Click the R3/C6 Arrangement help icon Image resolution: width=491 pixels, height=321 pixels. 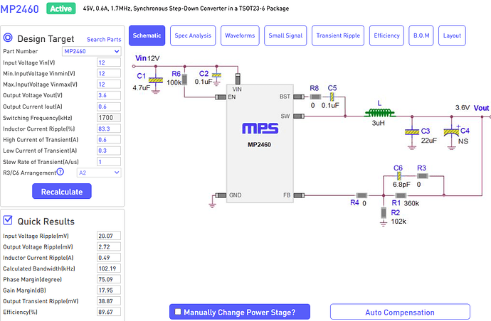(x=60, y=172)
